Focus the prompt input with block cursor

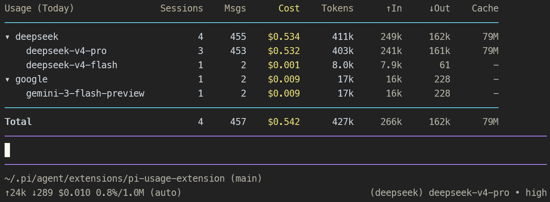coord(275,150)
